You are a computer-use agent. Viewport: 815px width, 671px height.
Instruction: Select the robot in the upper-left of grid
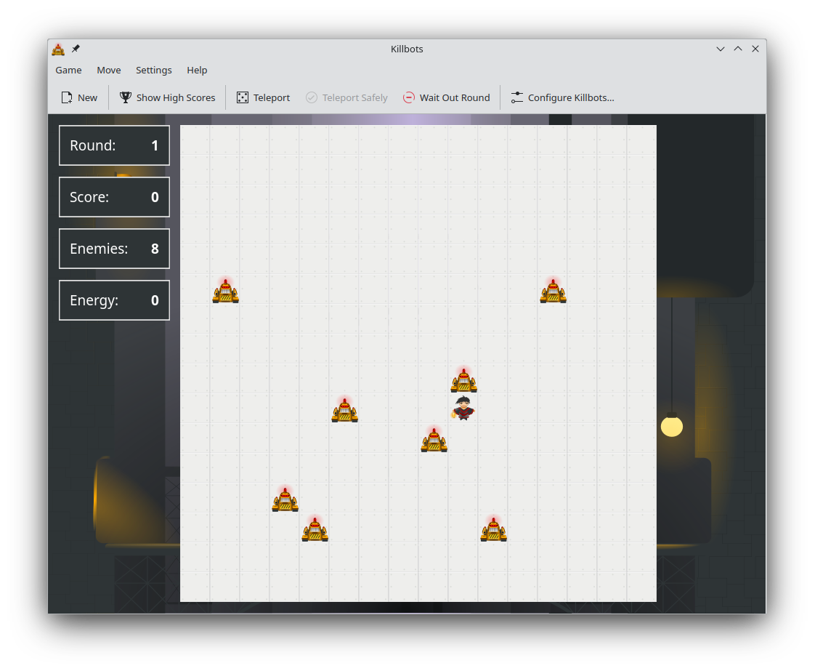(226, 291)
